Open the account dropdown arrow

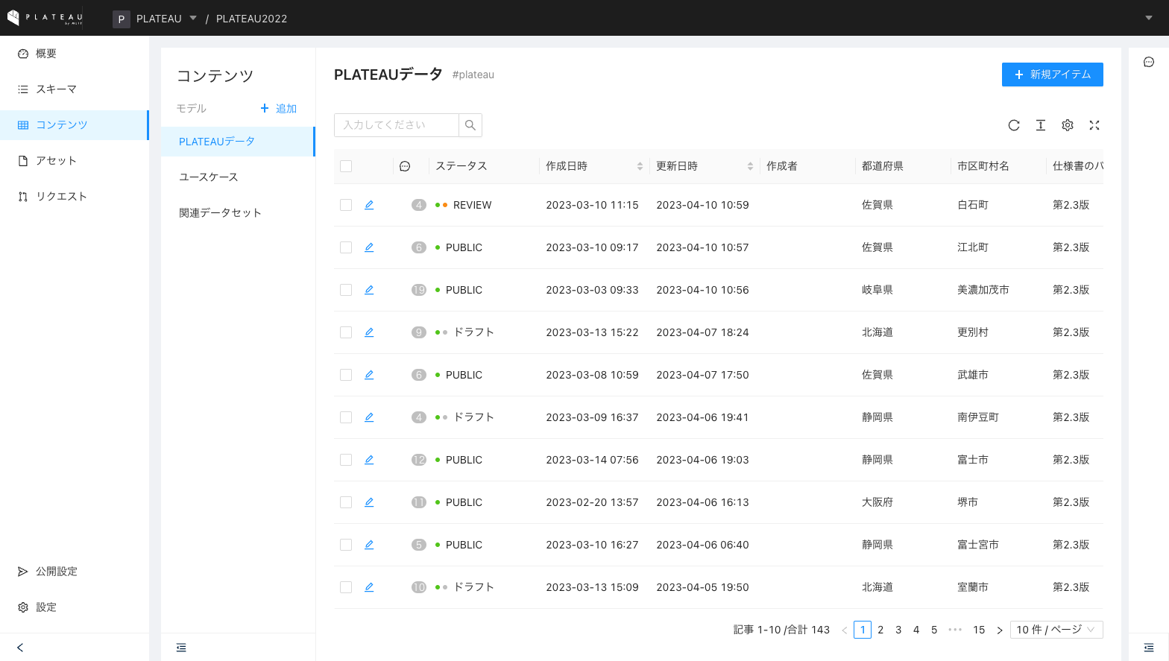click(1149, 18)
